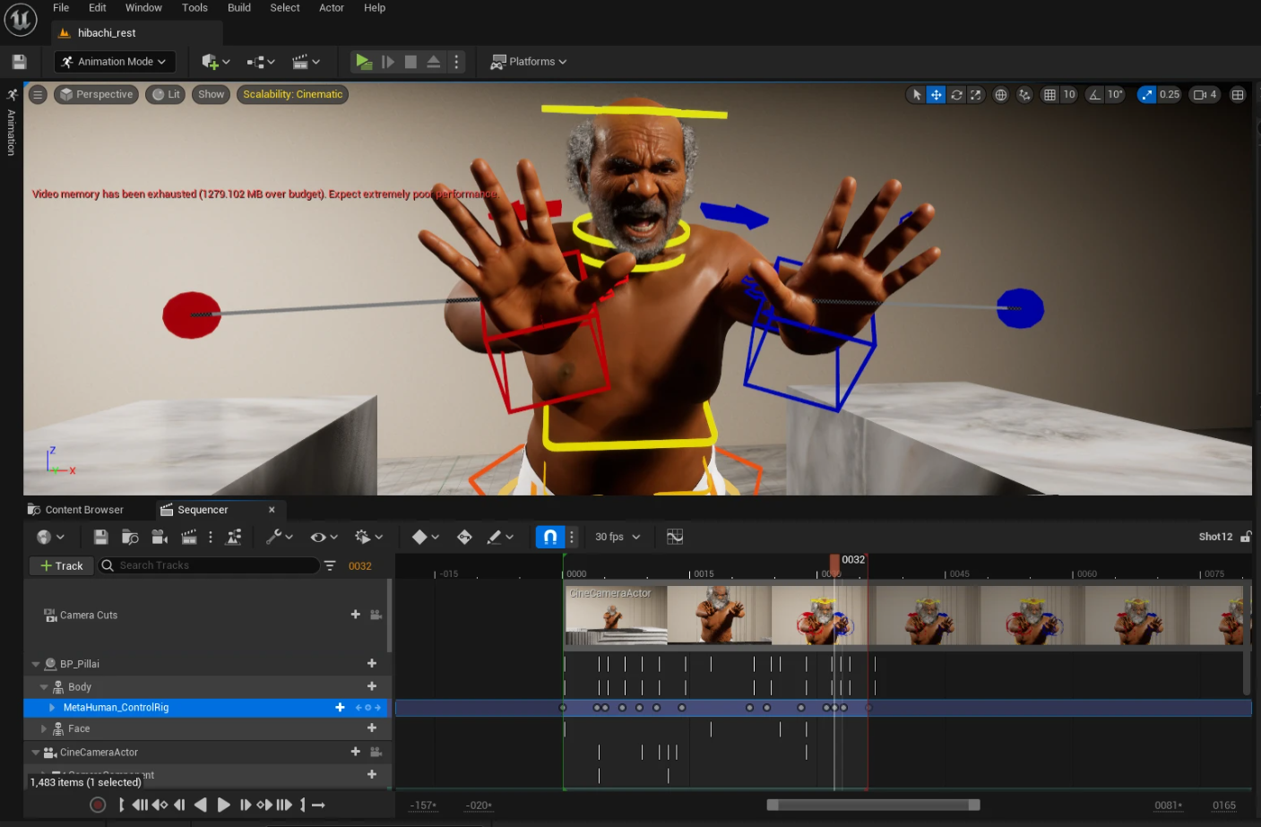Click the Sequencer save icon

(x=100, y=537)
